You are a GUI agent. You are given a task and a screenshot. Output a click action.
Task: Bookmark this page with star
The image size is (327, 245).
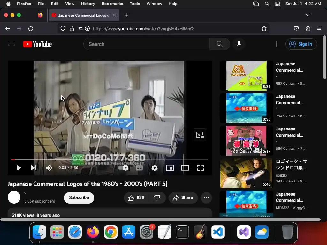[264, 28]
